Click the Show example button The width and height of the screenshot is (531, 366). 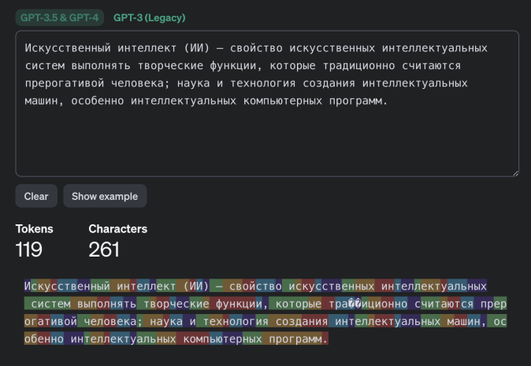tap(105, 196)
